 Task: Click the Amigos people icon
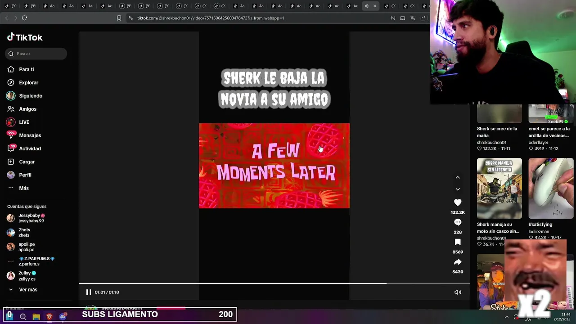pyautogui.click(x=11, y=109)
